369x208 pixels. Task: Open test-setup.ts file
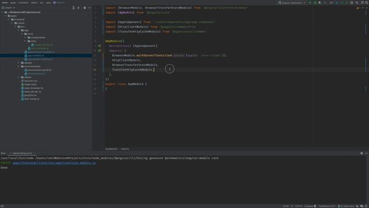click(31, 99)
